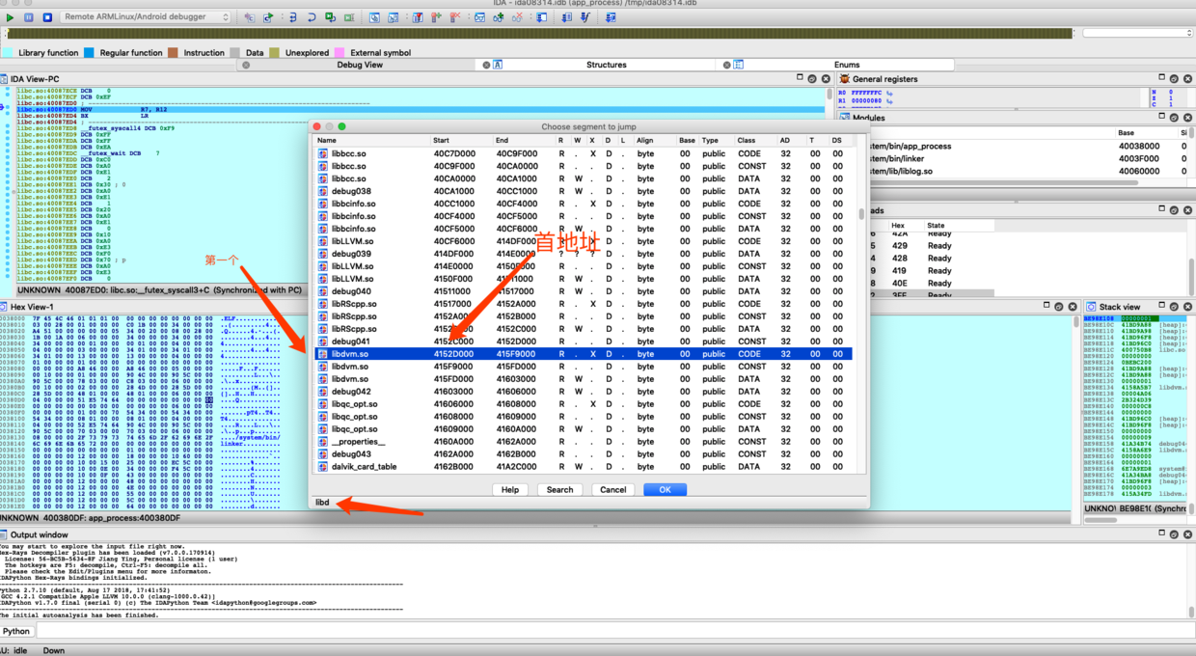The image size is (1196, 656).
Task: Select the libbcinfo.so row starting 40CC1000
Action: (x=584, y=204)
